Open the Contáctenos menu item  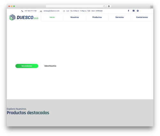click(142, 17)
